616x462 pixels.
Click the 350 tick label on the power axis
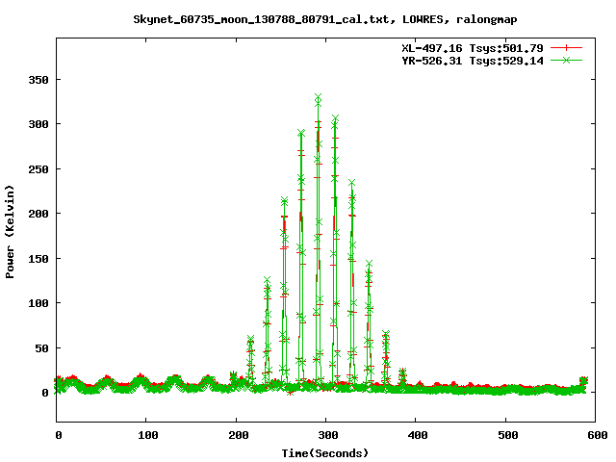point(38,80)
